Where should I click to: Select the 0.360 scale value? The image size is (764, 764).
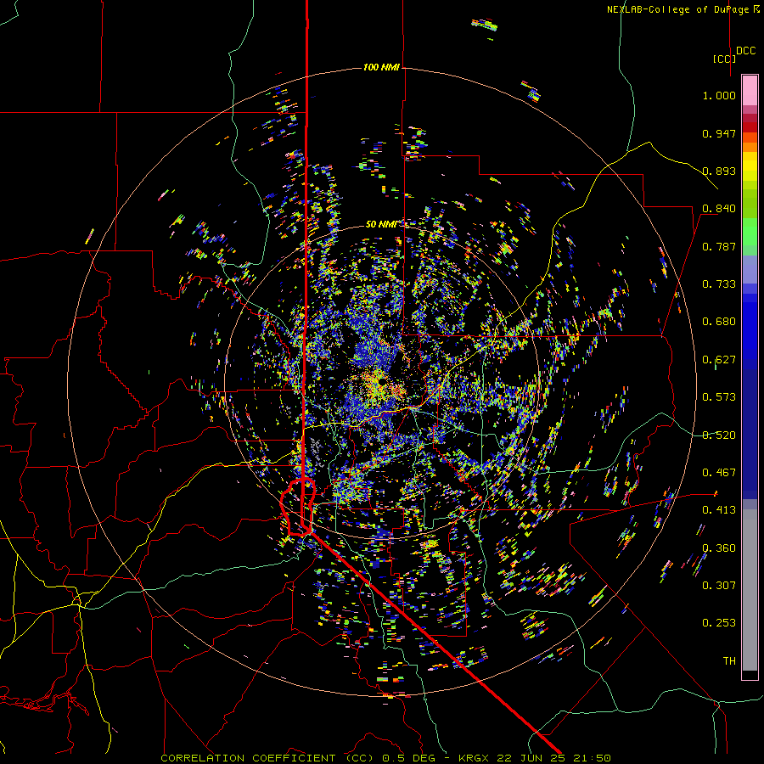[719, 548]
